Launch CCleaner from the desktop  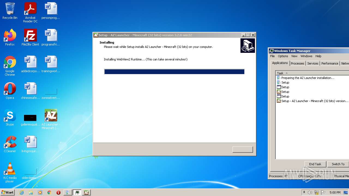click(10, 144)
